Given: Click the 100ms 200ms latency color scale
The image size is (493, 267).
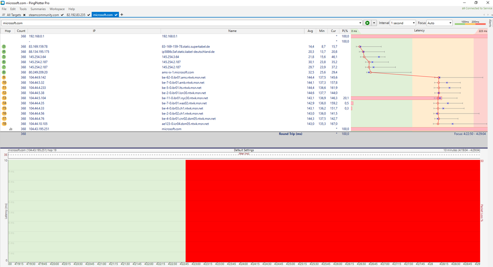Looking at the screenshot, I should click(x=470, y=23).
